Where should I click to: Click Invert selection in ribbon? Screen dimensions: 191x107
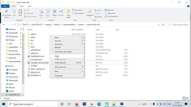pyautogui.click(x=111, y=17)
